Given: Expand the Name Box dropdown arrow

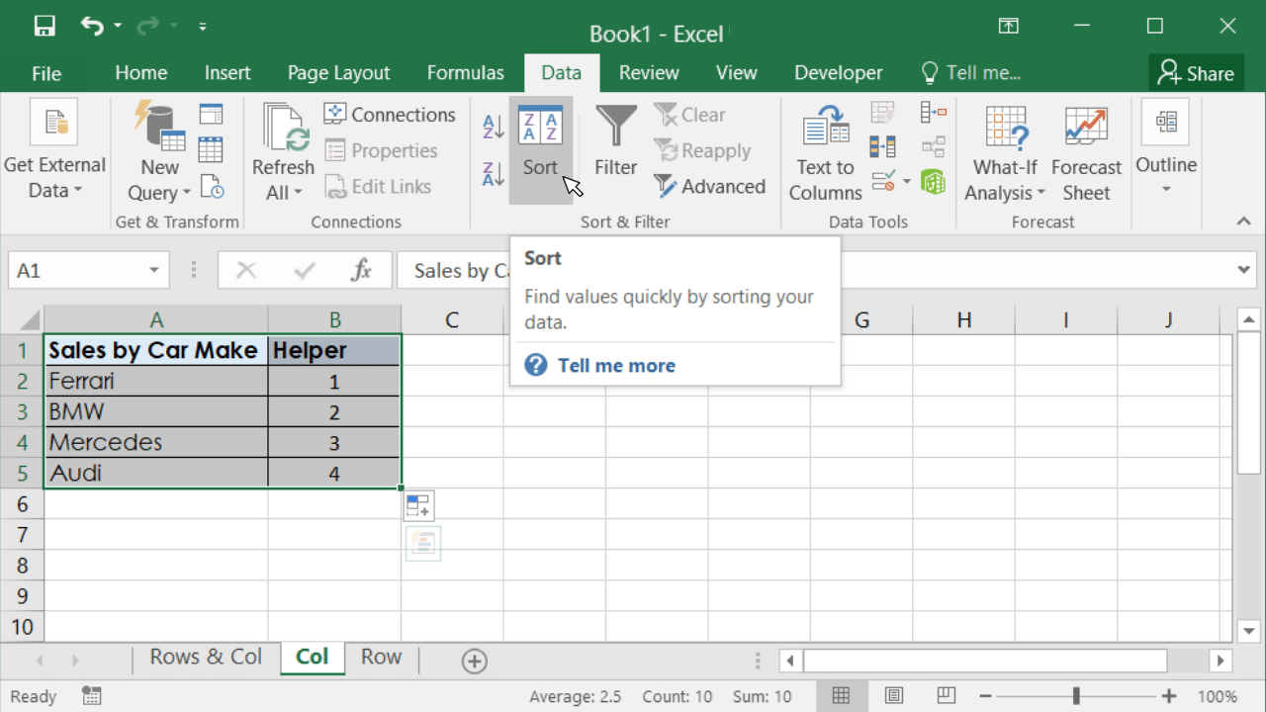Looking at the screenshot, I should [x=154, y=271].
